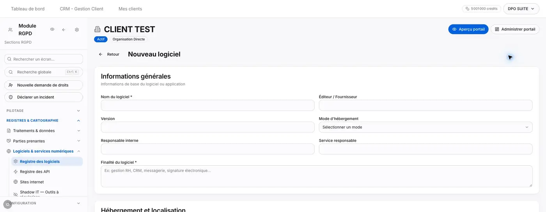Expand the Parties prenantes chevron
This screenshot has width=546, height=212.
click(78, 141)
